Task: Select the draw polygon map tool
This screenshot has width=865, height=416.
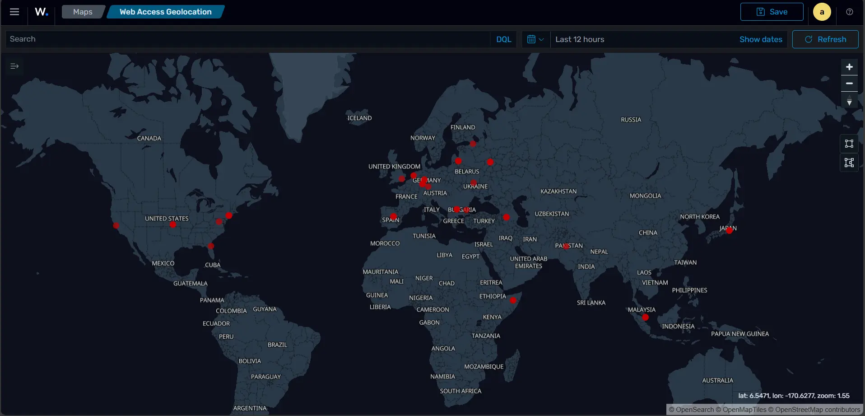Action: [x=849, y=163]
